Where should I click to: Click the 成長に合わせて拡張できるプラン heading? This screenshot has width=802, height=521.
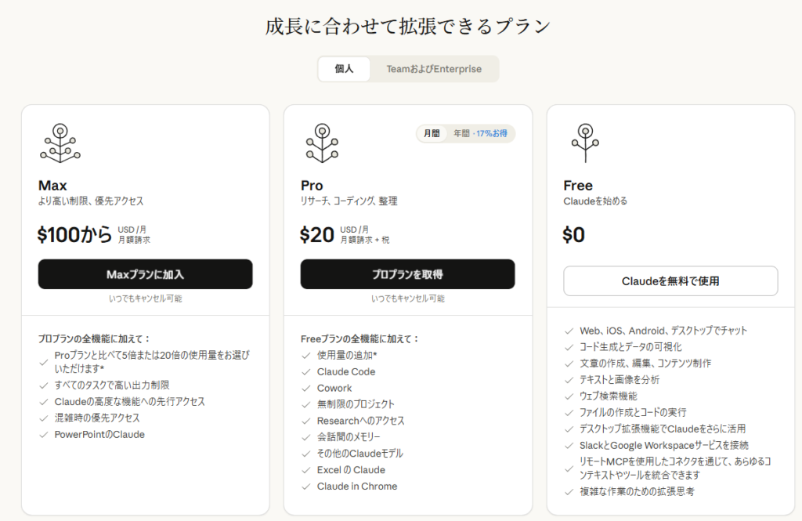(408, 26)
